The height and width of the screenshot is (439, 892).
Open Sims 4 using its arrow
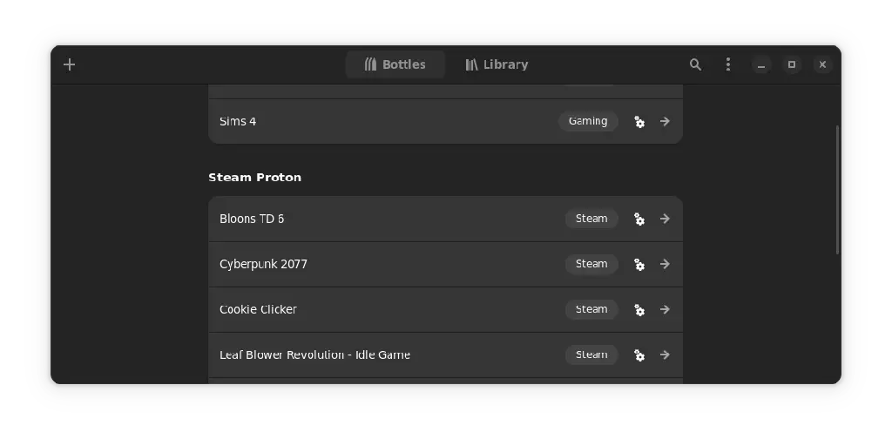coord(665,121)
